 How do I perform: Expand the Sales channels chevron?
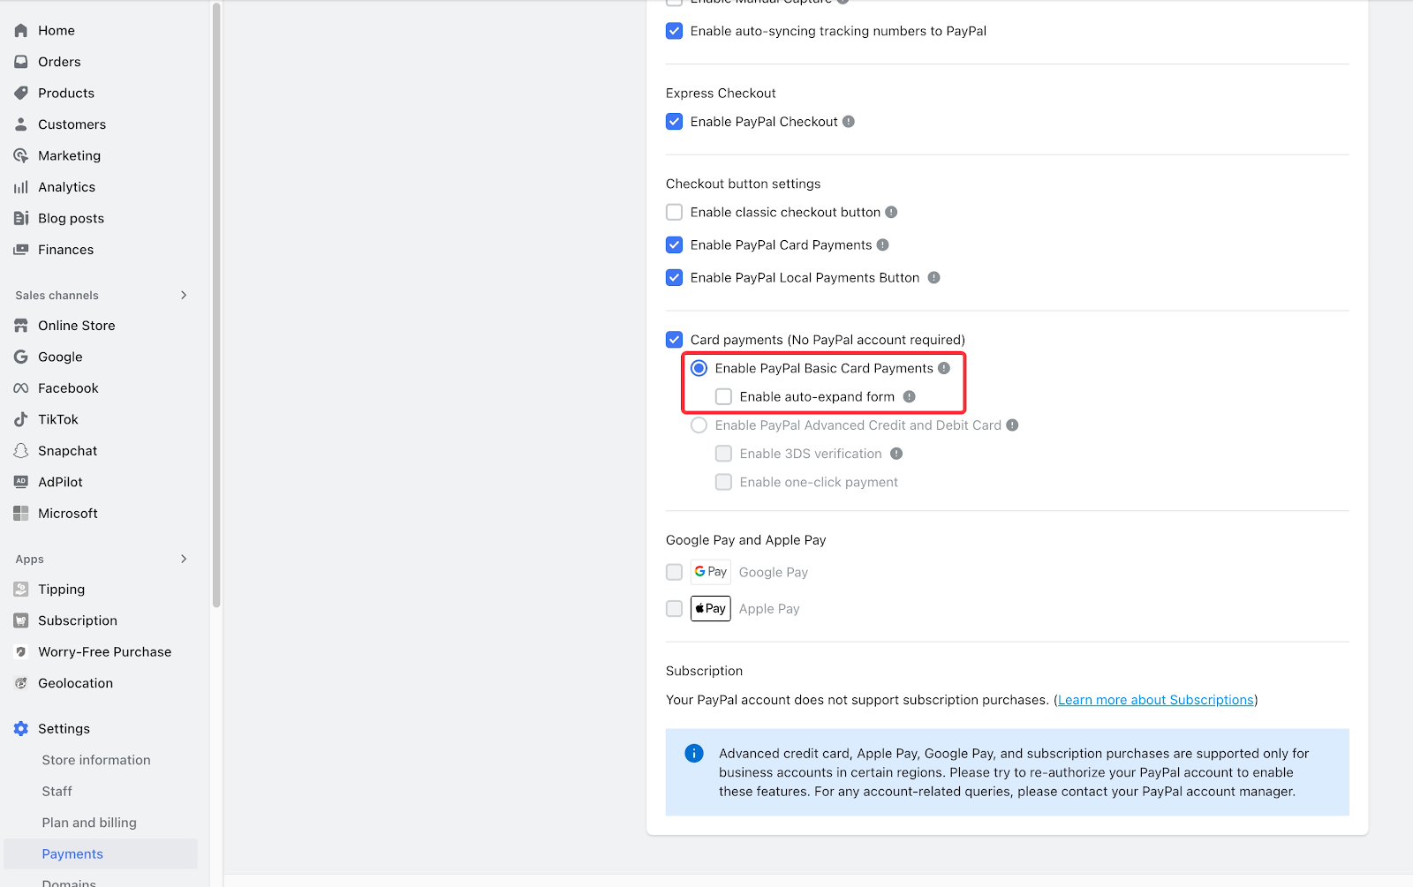pyautogui.click(x=184, y=296)
